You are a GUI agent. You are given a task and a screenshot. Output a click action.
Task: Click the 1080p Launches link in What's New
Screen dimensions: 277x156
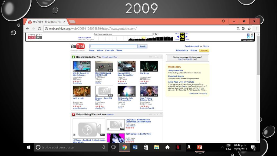(175, 70)
